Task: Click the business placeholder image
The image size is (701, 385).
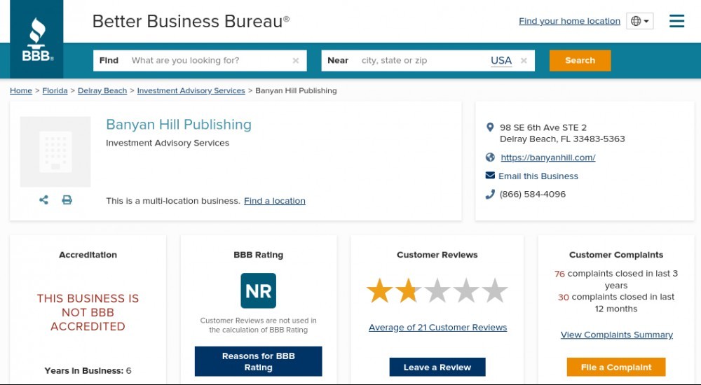Action: pos(55,152)
